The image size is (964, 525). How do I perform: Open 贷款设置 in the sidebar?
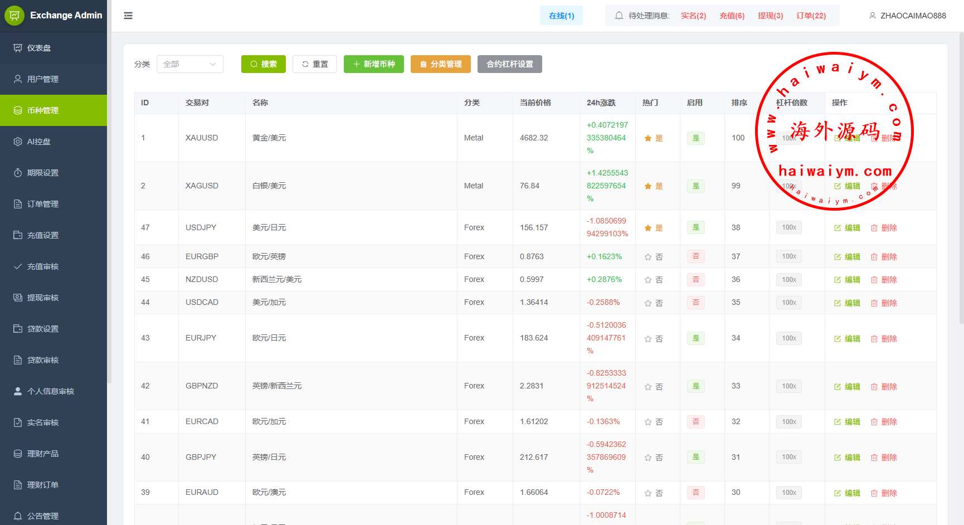(x=53, y=329)
